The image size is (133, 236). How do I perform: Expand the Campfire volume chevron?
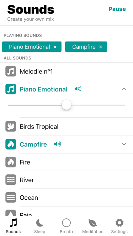pos(124,144)
